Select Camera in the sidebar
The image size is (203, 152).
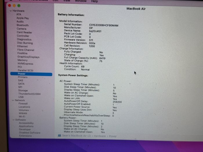pyautogui.click(x=21, y=29)
